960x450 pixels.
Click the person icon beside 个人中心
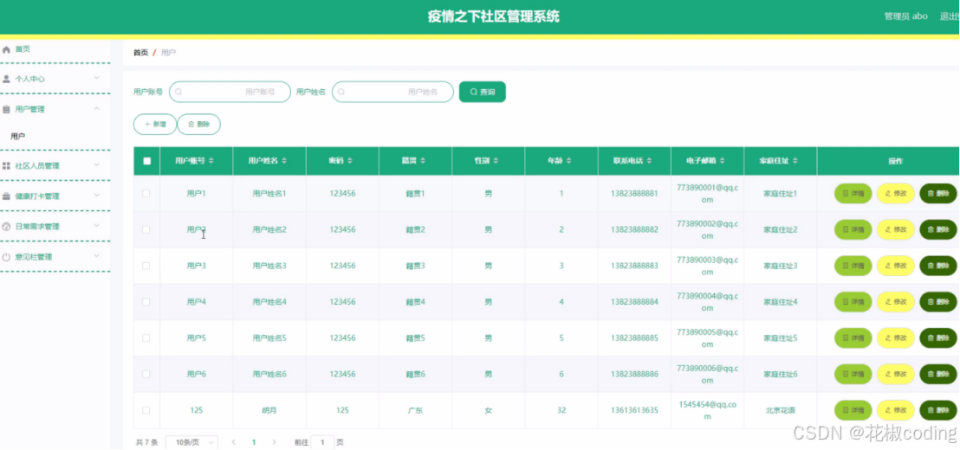[x=7, y=79]
